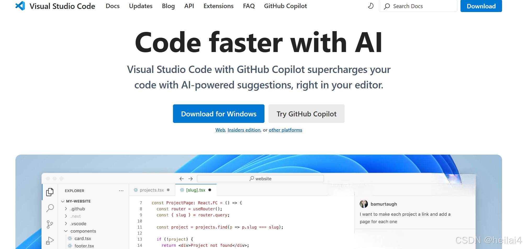Open the Insiders edition link
The width and height of the screenshot is (523, 249).
244,130
